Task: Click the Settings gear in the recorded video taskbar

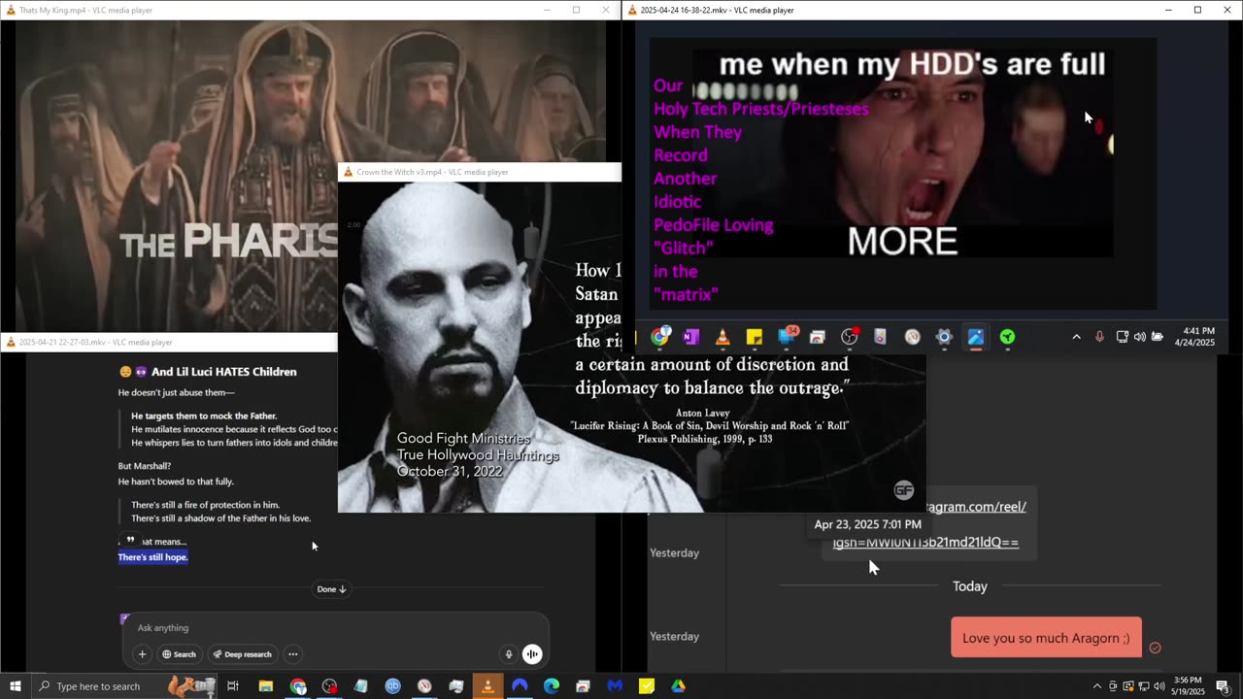Action: [x=944, y=337]
